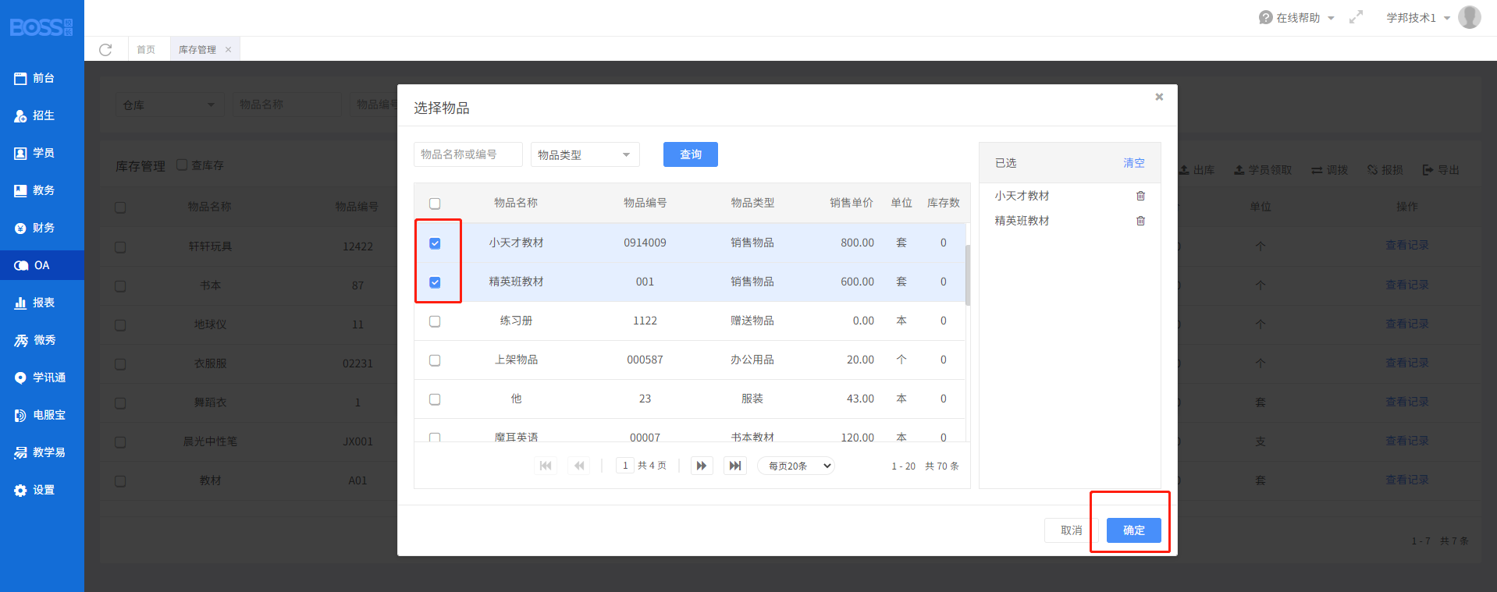Go to last page of items
The width and height of the screenshot is (1497, 592).
click(x=735, y=466)
